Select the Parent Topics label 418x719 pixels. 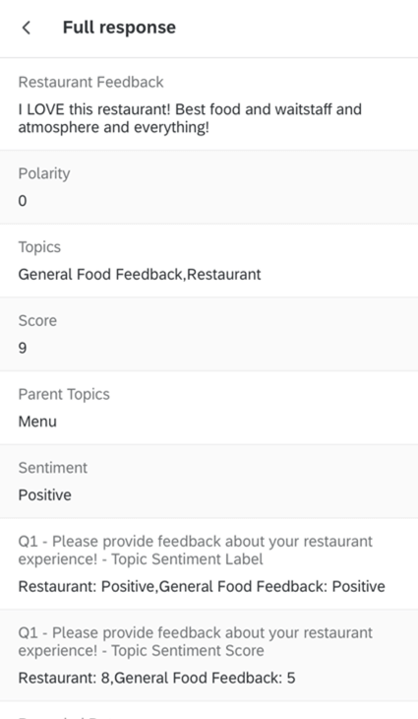pyautogui.click(x=64, y=394)
